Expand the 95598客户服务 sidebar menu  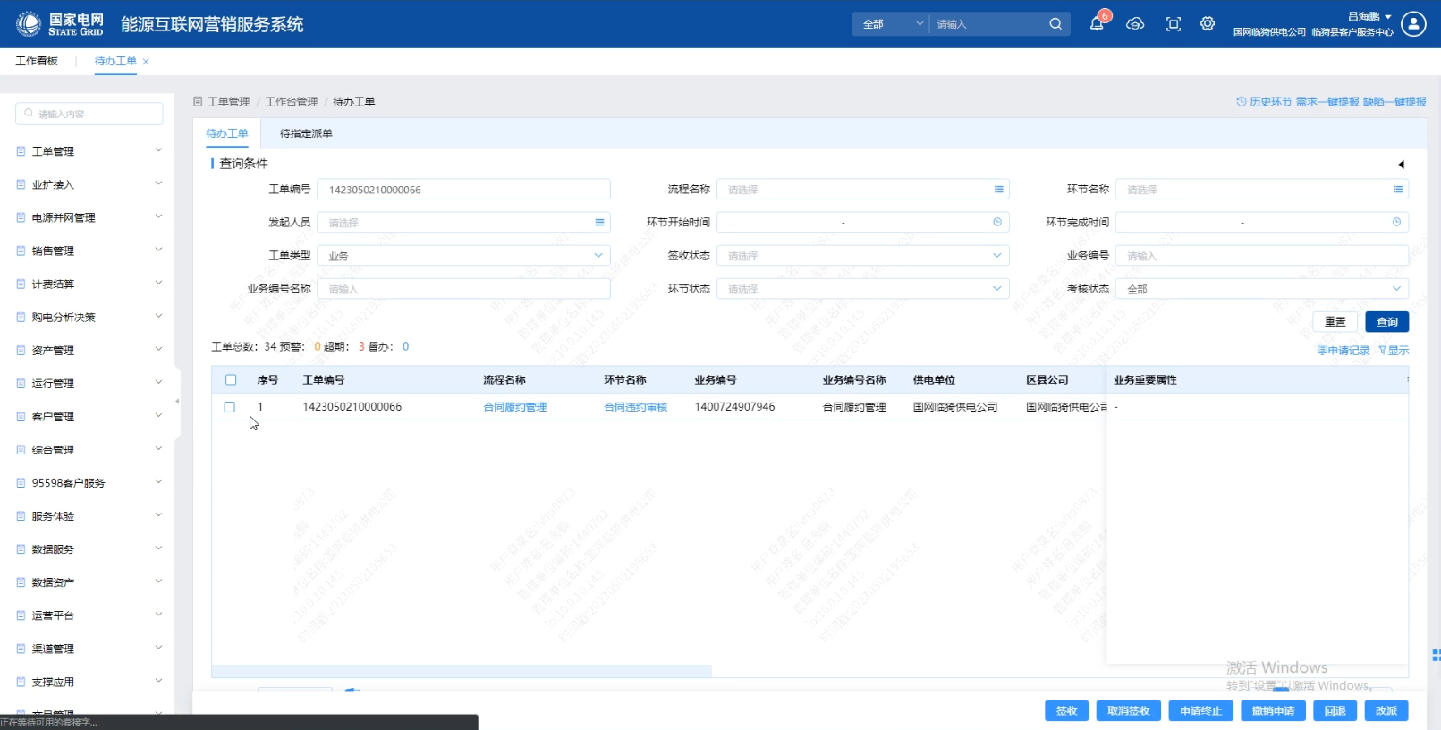coord(89,483)
